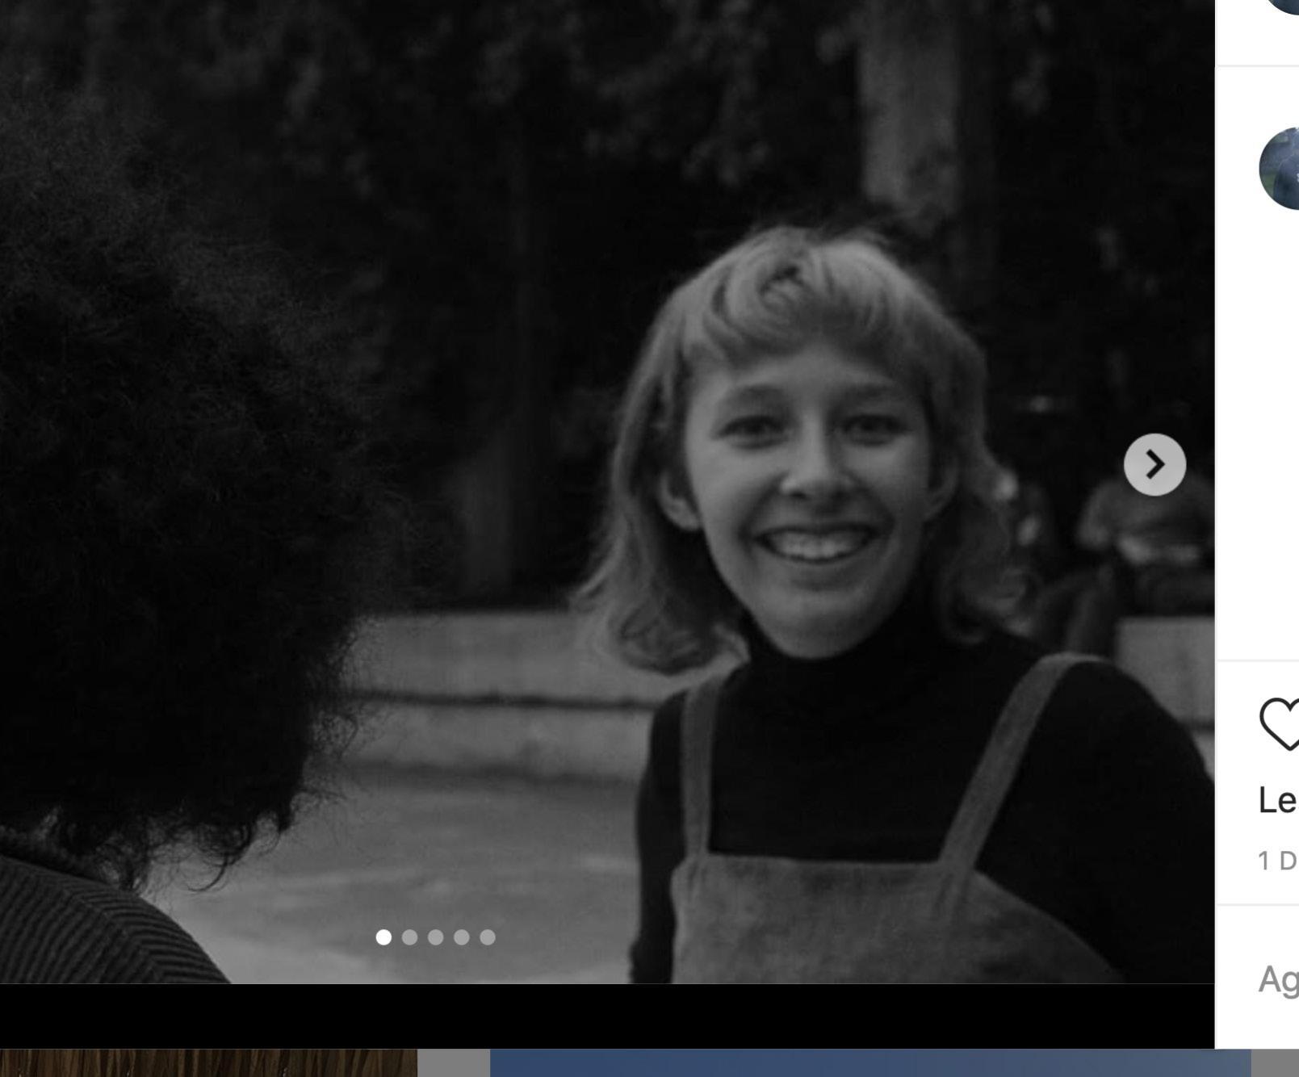This screenshot has width=1299, height=1077.
Task: Like the post with the heart icon
Action: pos(1280,724)
